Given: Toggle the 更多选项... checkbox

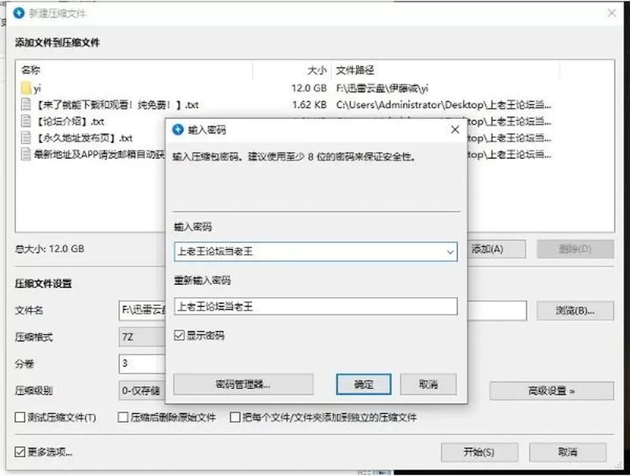Looking at the screenshot, I should click(20, 452).
